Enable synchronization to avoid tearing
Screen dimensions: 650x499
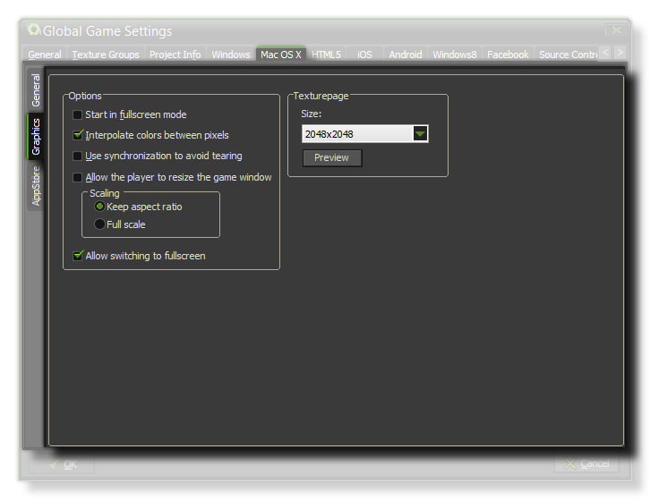78,156
